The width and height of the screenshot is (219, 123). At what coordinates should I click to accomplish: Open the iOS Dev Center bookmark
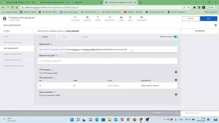click(x=90, y=12)
